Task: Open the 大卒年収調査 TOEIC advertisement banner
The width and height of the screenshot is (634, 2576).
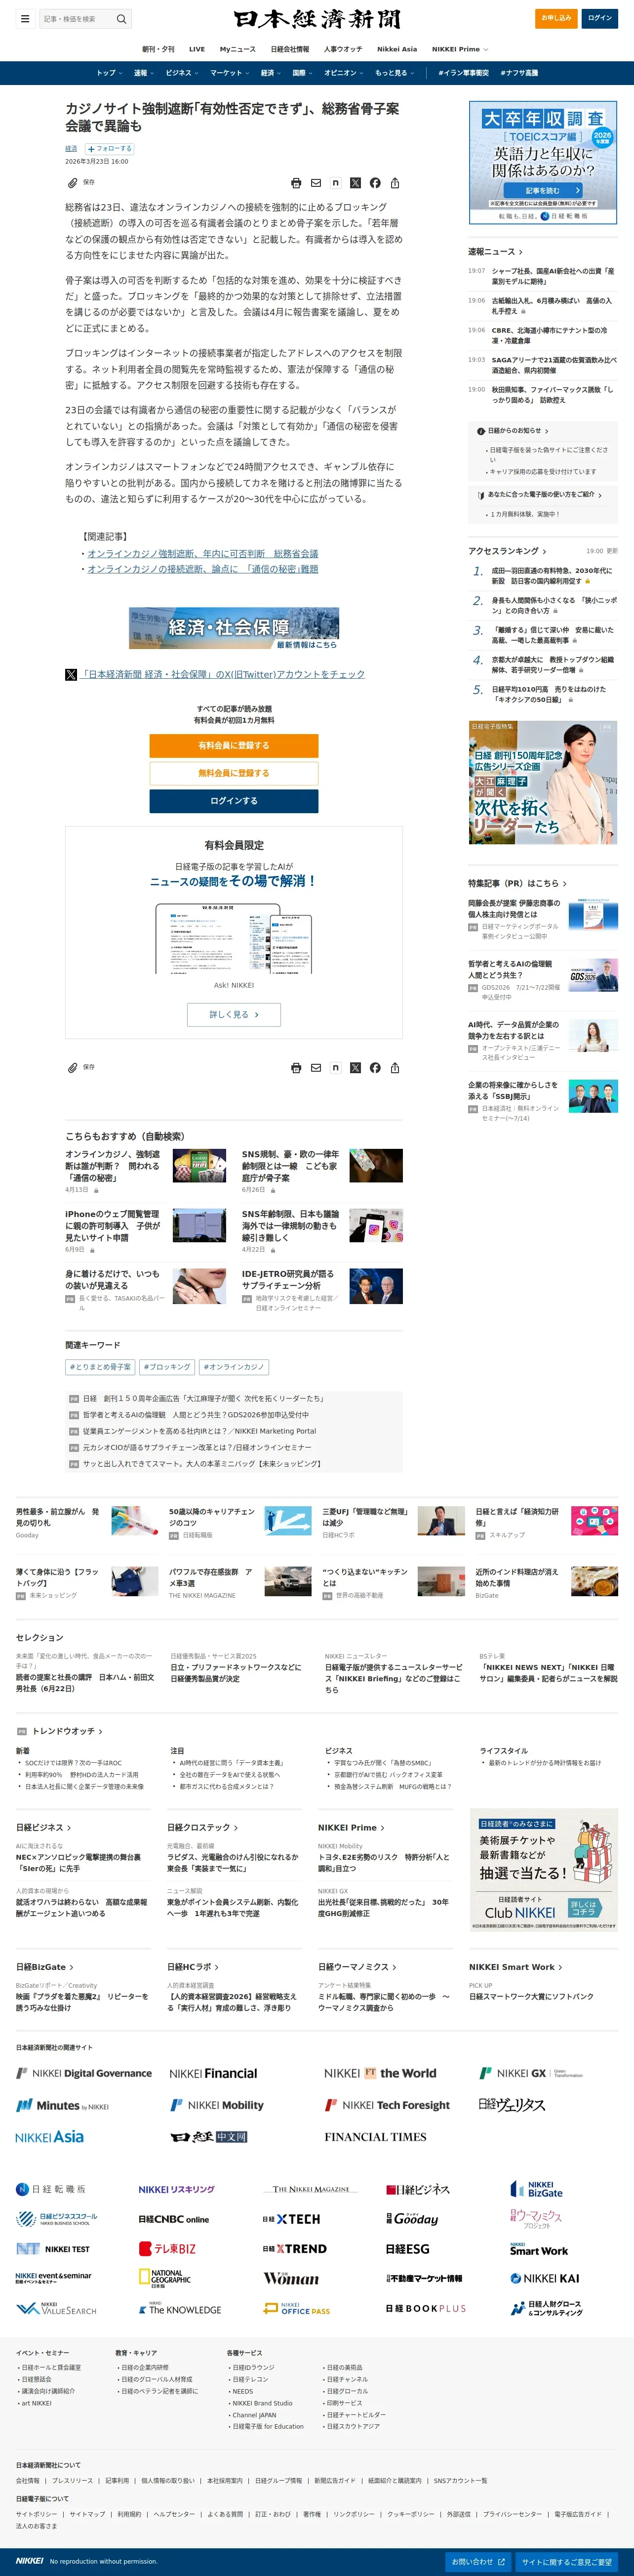Action: [x=543, y=162]
